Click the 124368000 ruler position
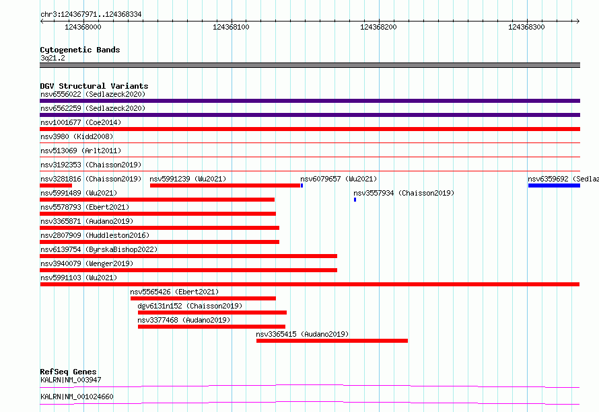This screenshot has height=412, width=599. (83, 27)
